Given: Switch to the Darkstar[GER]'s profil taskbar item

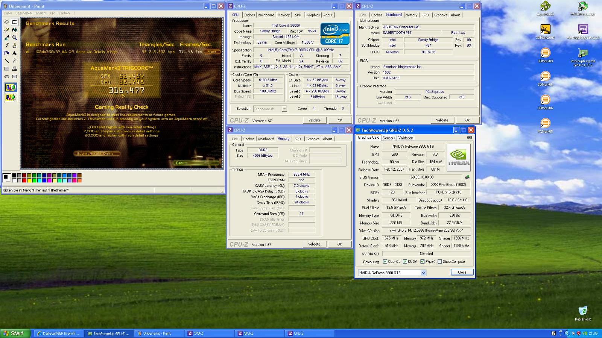Looking at the screenshot, I should (x=58, y=333).
